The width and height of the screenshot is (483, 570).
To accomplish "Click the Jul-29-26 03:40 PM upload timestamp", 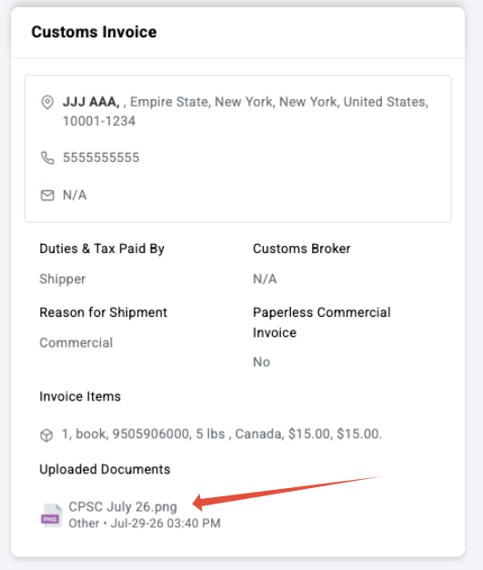I will (166, 523).
